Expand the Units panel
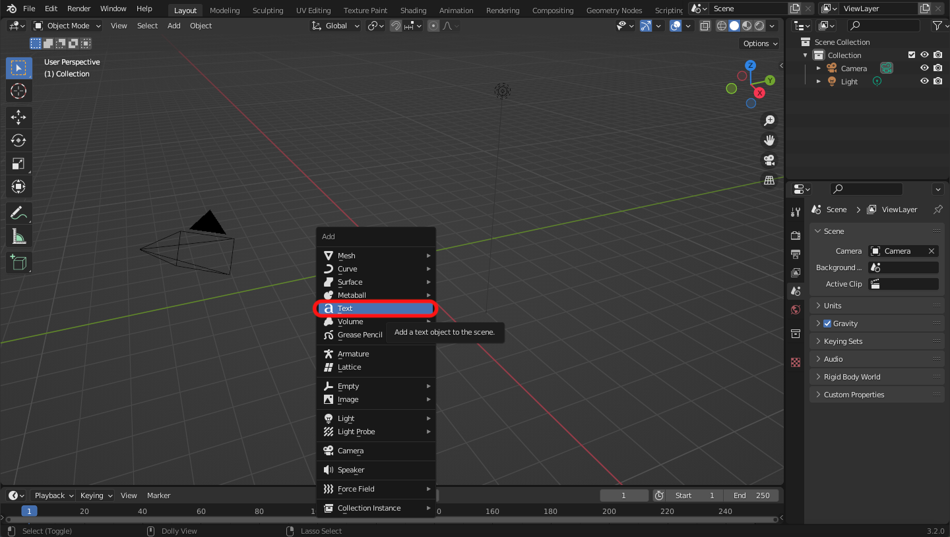The width and height of the screenshot is (950, 537). 877,306
